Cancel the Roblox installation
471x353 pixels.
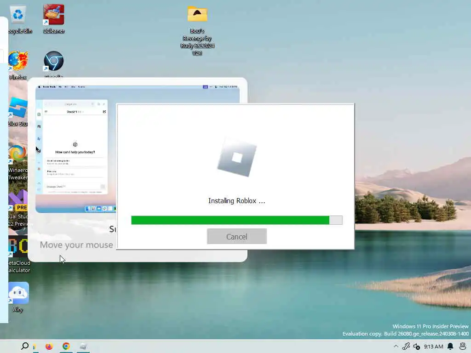click(237, 236)
